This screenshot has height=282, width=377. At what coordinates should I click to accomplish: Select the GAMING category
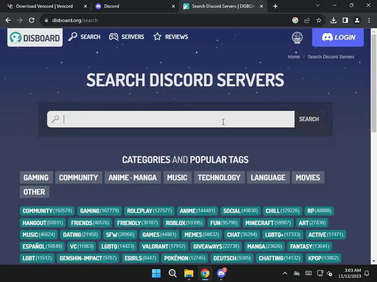tap(36, 177)
